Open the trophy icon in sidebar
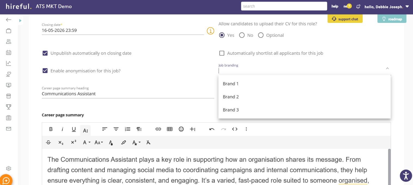The height and width of the screenshot is (185, 413). [x=8, y=107]
